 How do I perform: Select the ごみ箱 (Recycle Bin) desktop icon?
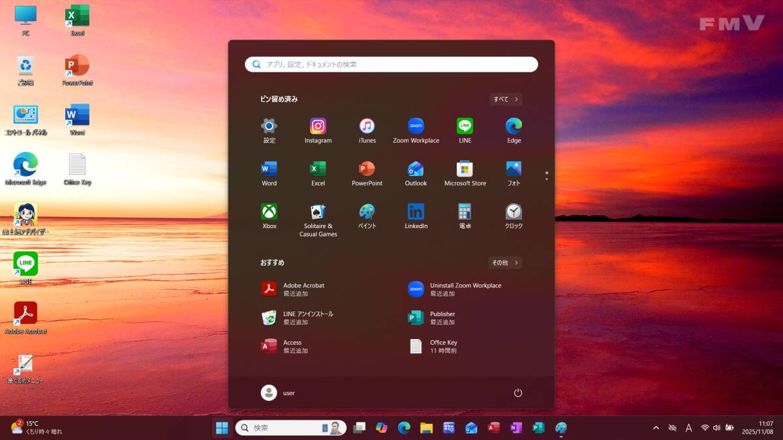(x=25, y=70)
